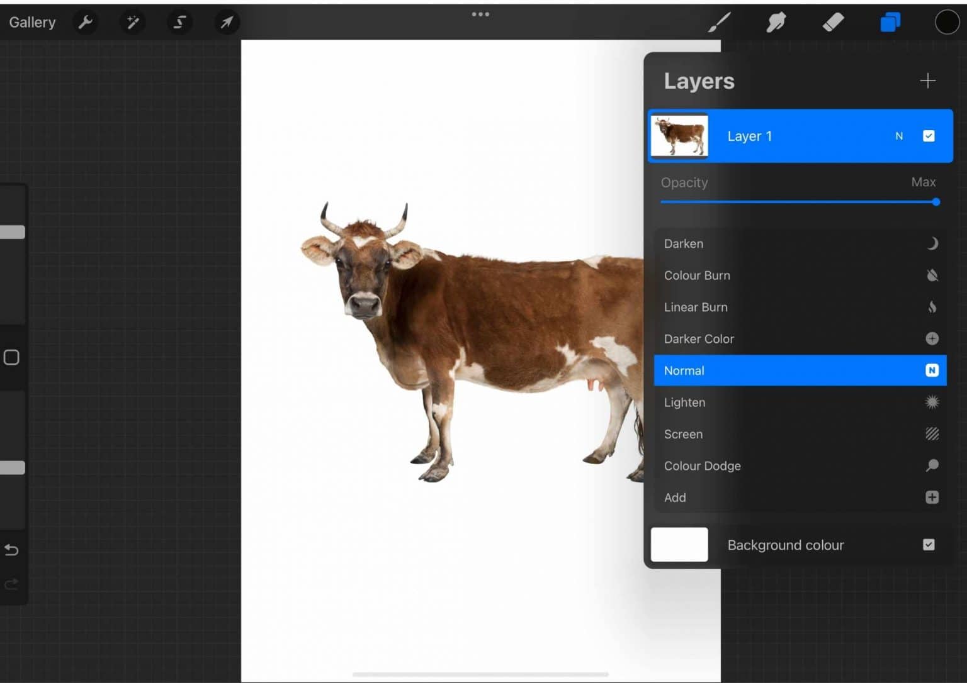Select the Adjustments magic wand tool
The image size is (967, 683).
click(132, 22)
